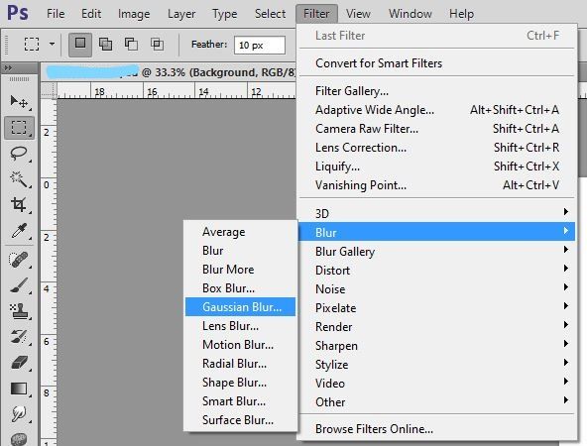
Task: Select the Magic Wand tool
Action: [19, 179]
